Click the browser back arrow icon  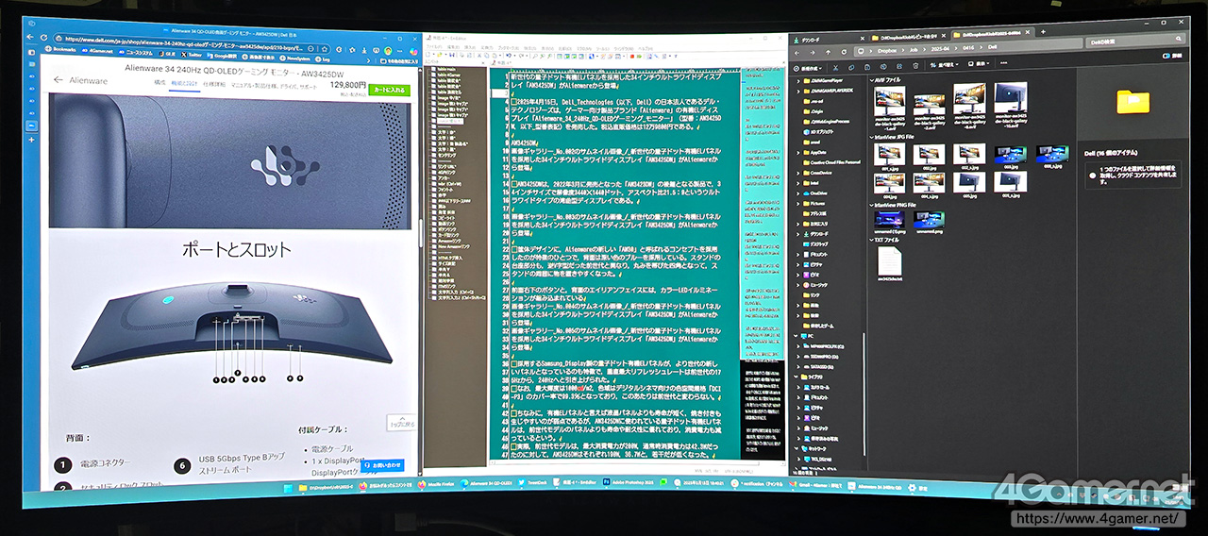30,39
